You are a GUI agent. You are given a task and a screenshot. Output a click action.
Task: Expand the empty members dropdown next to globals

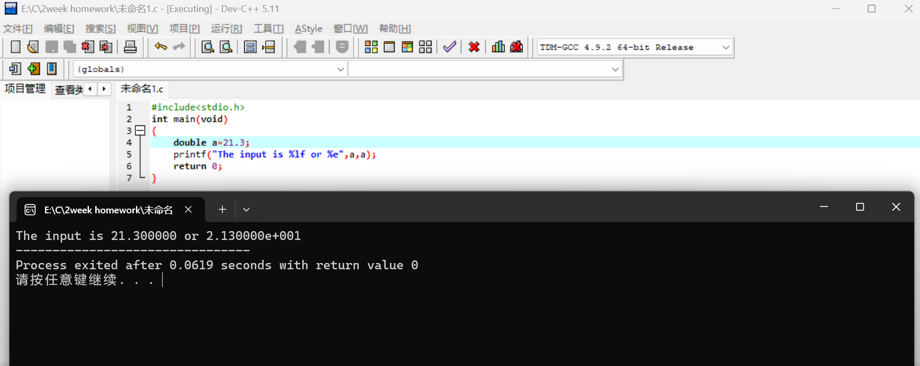(x=485, y=69)
